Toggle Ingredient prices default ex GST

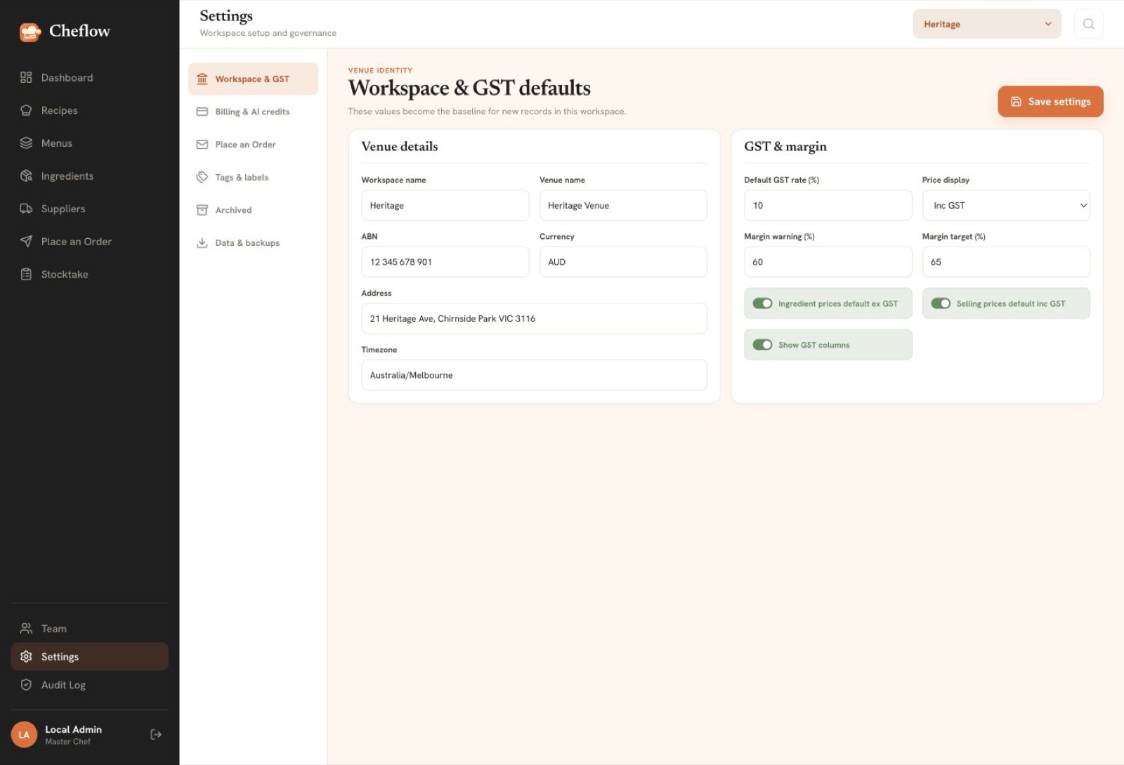pyautogui.click(x=762, y=303)
